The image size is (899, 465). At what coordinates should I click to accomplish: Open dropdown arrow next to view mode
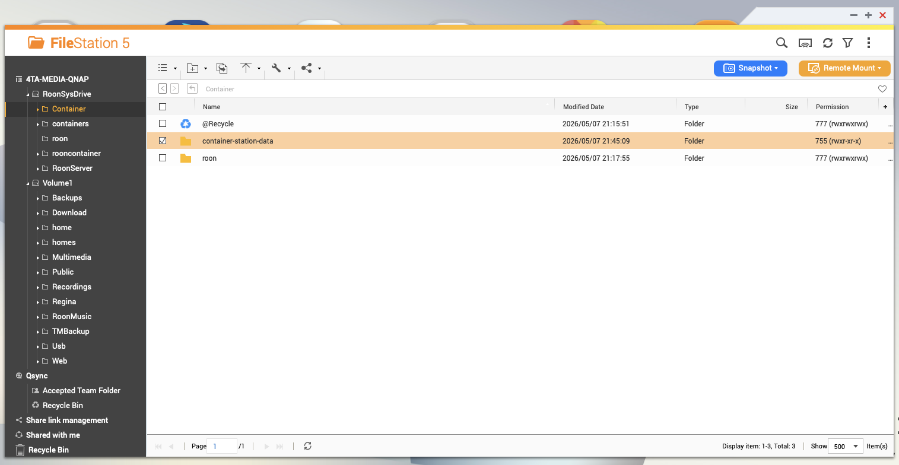175,69
